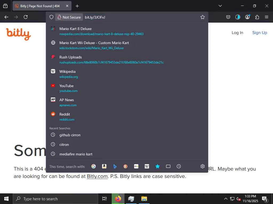Click Log In on Bitly page
The image size is (273, 204).
(237, 33)
